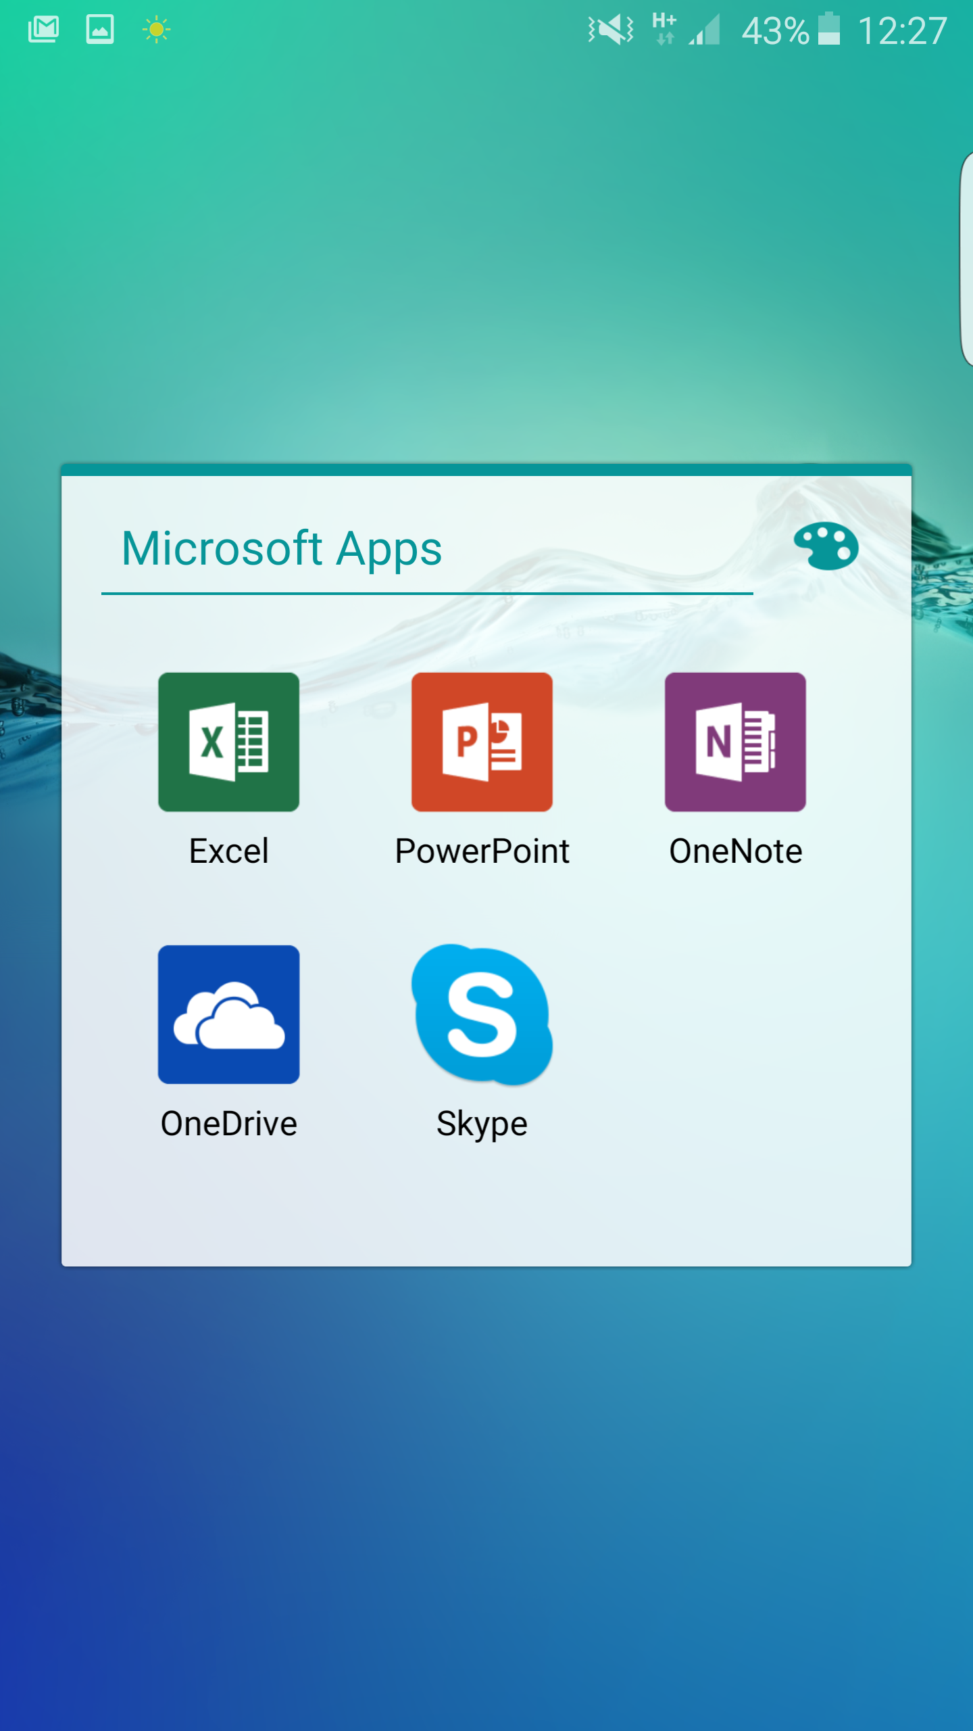The image size is (973, 1731).
Task: Tap the 43% battery indicator
Action: 790,31
